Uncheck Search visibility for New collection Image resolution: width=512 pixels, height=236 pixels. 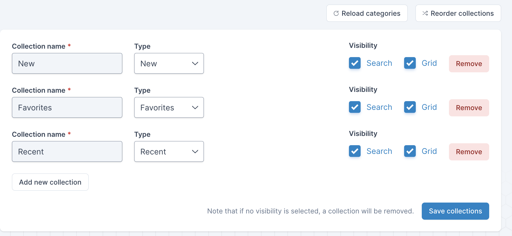click(355, 63)
